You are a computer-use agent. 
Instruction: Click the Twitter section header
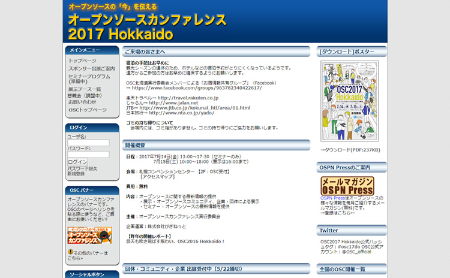pyautogui.click(x=352, y=231)
